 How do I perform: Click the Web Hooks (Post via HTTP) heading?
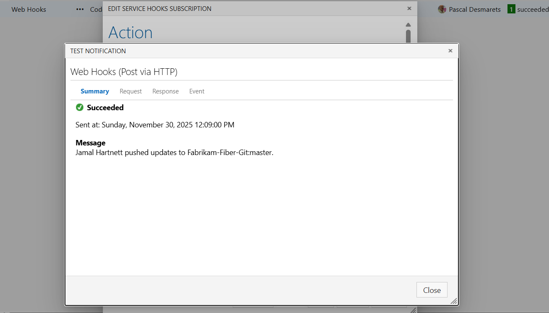124,72
